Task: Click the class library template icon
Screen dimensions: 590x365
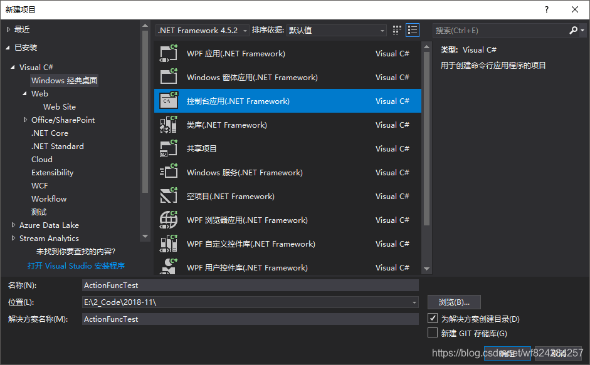Action: point(168,125)
